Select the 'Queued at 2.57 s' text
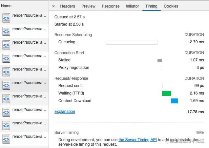This screenshot has width=209, height=148. [70, 17]
